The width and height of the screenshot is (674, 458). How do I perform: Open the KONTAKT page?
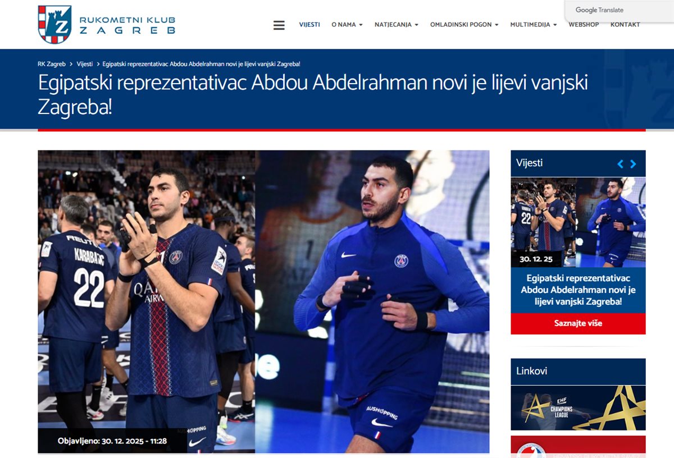[x=625, y=25]
